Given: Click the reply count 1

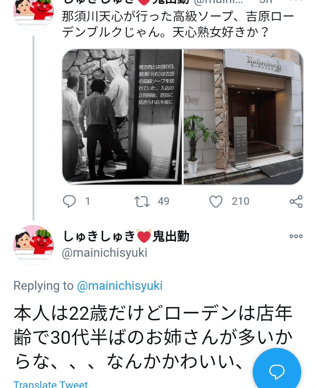Looking at the screenshot, I should pos(88,201).
